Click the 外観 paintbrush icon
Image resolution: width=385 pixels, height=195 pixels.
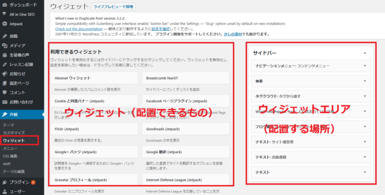click(5, 114)
